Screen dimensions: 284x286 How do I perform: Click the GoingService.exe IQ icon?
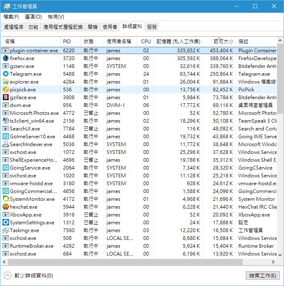[6, 167]
